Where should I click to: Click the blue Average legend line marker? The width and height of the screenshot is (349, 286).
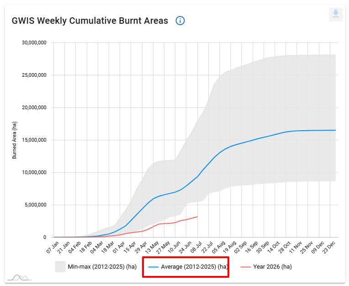pyautogui.click(x=153, y=267)
